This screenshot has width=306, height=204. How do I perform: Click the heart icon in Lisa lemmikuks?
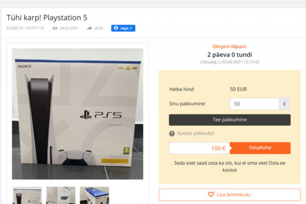[x=211, y=194]
